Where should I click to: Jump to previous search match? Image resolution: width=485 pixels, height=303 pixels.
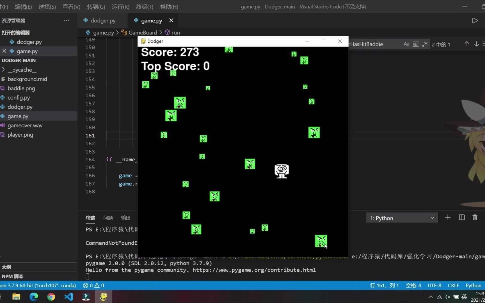point(466,44)
